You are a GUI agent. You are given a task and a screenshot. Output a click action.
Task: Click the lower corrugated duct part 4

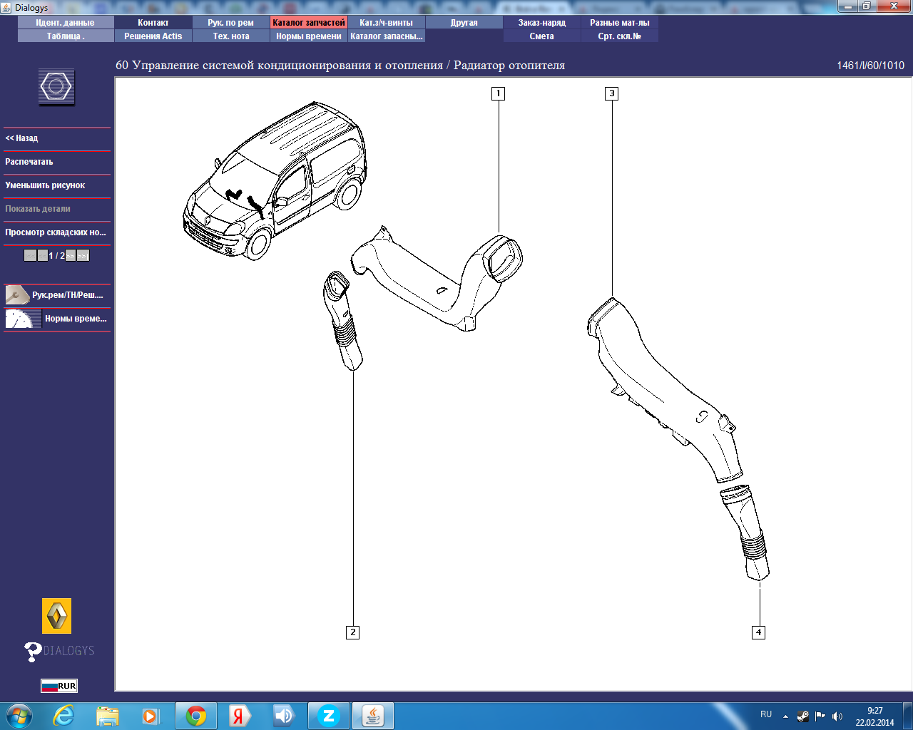click(746, 533)
